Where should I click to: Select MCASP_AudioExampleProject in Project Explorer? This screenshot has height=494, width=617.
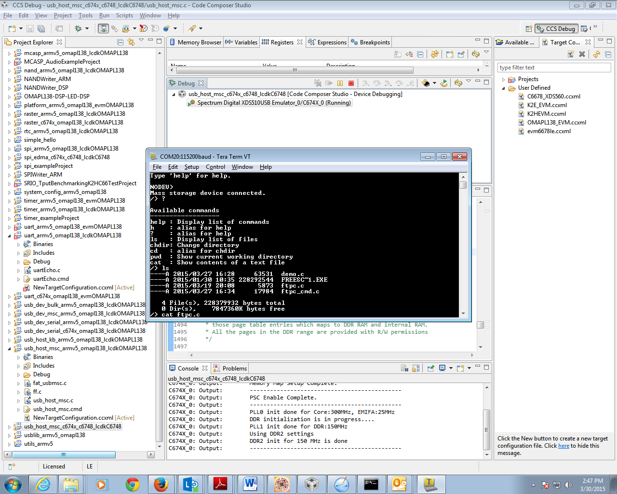pyautogui.click(x=57, y=62)
